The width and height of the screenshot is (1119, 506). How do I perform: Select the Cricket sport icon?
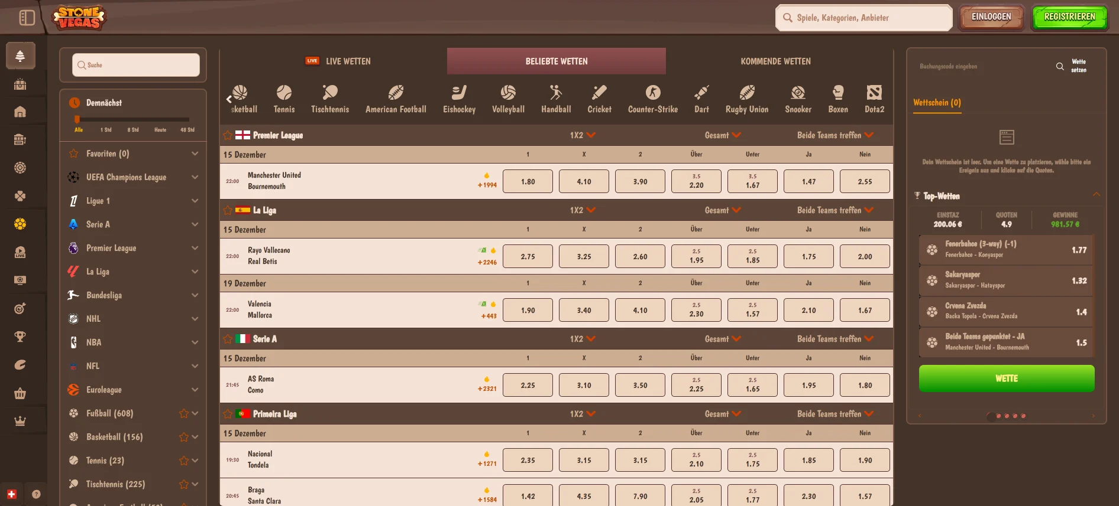[599, 99]
